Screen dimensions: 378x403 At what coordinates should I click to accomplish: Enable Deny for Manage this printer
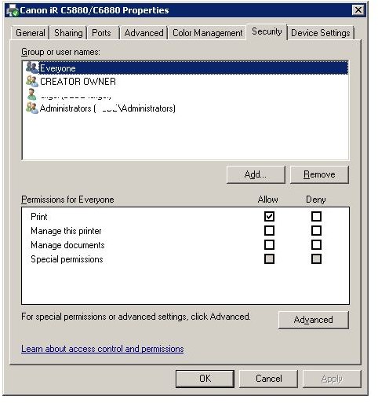[316, 231]
